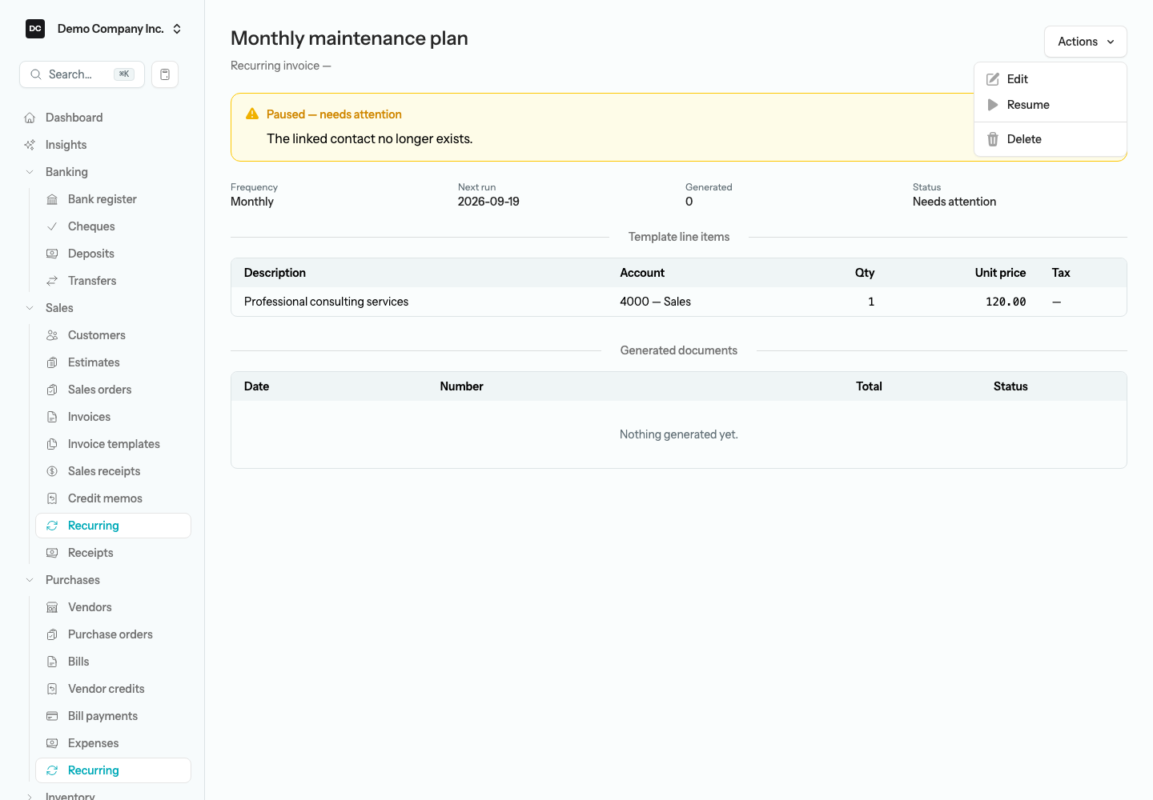Viewport: 1153px width, 800px height.
Task: Click the Transfers arrows icon
Action: [x=52, y=281]
